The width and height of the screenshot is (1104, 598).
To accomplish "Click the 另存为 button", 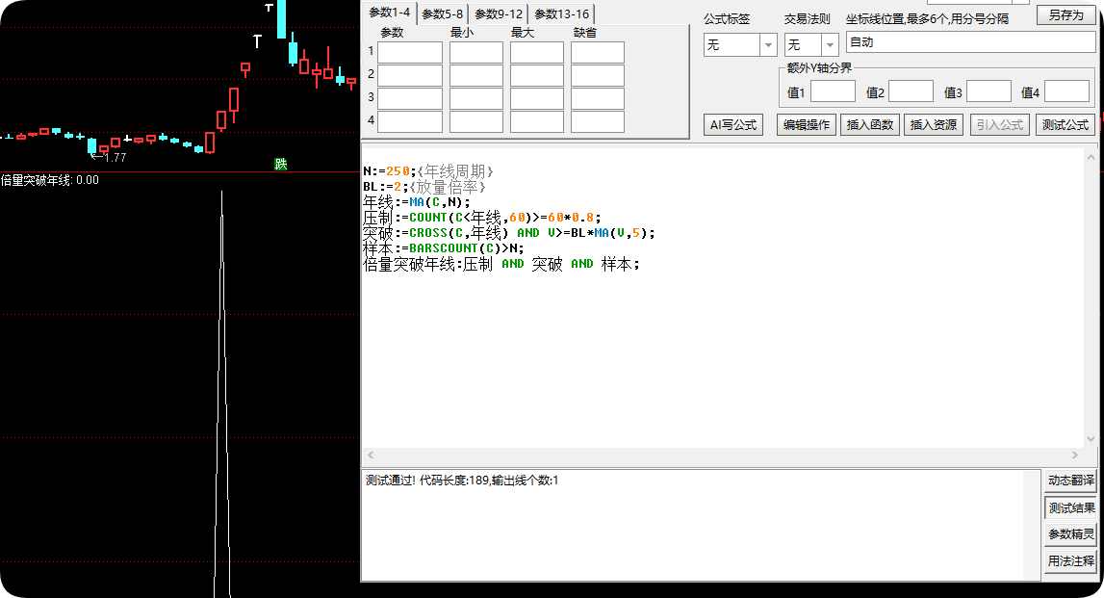I will 1065,14.
